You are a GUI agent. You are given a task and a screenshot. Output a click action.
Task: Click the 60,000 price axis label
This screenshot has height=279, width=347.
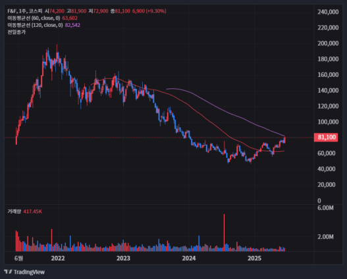pyautogui.click(x=327, y=153)
